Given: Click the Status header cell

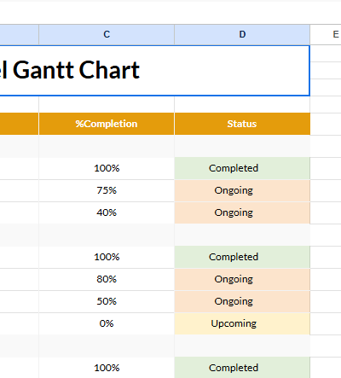Looking at the screenshot, I should click(x=242, y=124).
